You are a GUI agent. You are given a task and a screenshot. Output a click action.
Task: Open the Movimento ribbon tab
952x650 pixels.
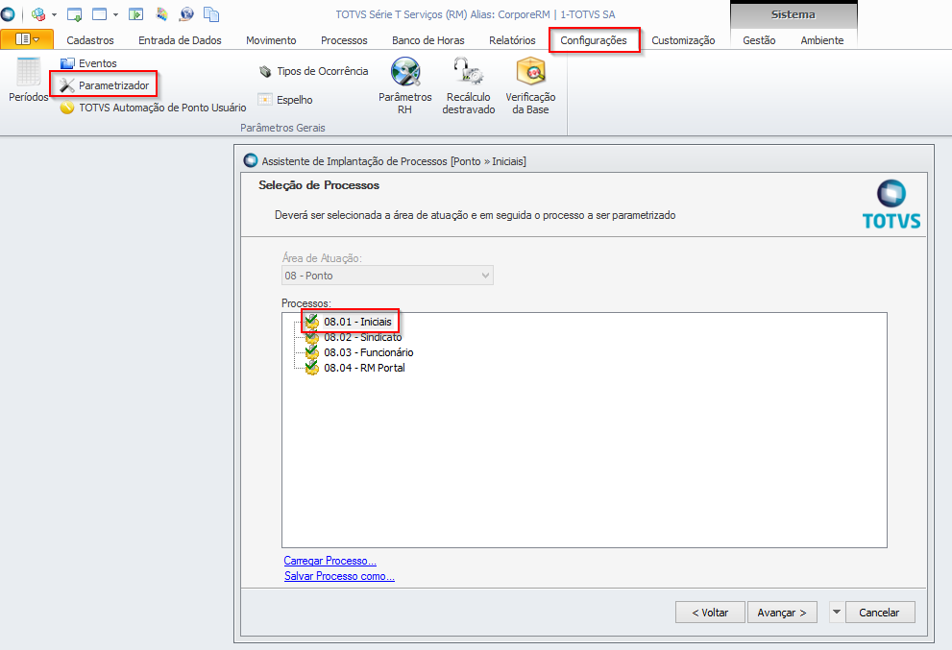pos(271,40)
